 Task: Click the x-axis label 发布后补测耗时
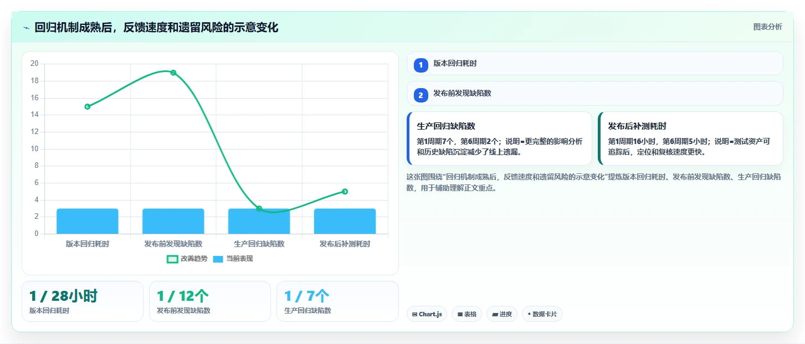[345, 244]
